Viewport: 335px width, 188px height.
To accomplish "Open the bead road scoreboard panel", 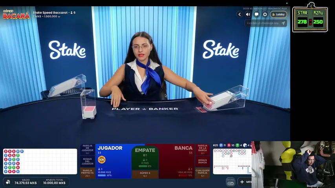I will click(x=40, y=161).
